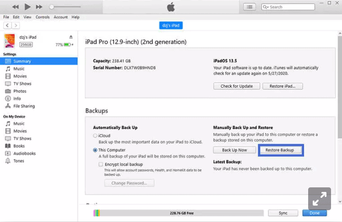Click Music icon under Settings
Image resolution: width=342 pixels, height=222 pixels.
8,69
